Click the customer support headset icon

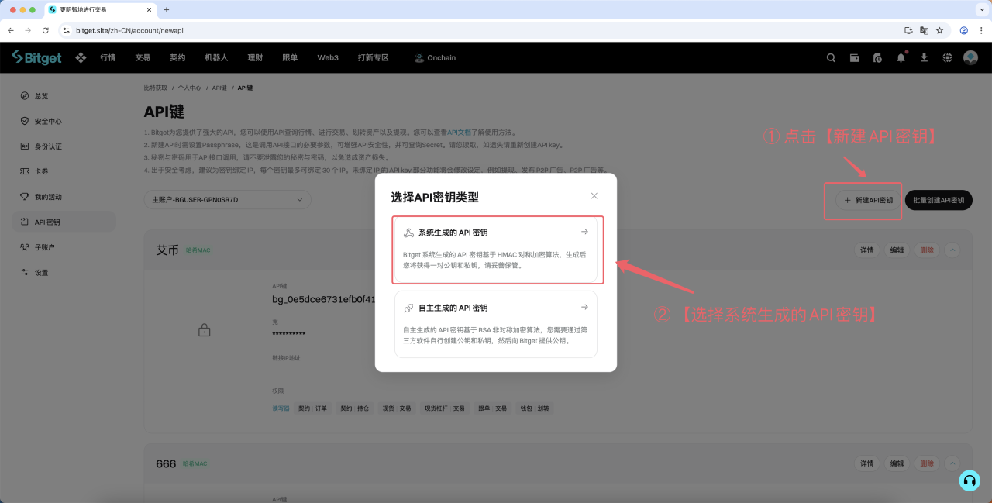coord(970,481)
